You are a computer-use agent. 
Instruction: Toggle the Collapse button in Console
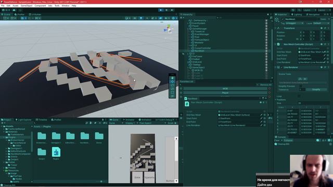(x=288, y=140)
